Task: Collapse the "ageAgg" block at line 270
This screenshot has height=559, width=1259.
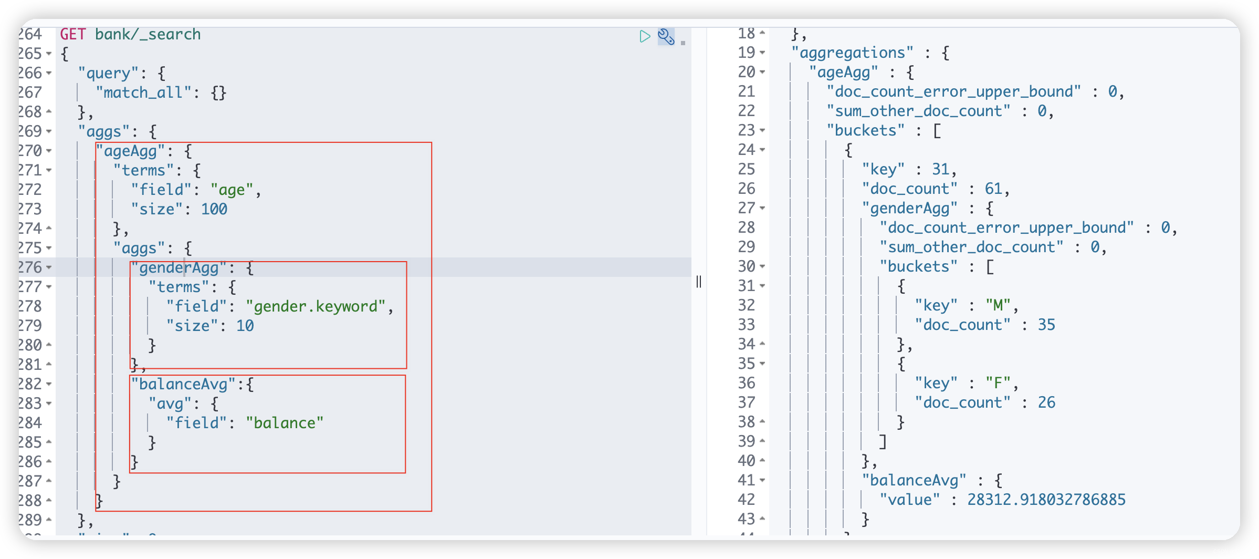Action: [49, 151]
